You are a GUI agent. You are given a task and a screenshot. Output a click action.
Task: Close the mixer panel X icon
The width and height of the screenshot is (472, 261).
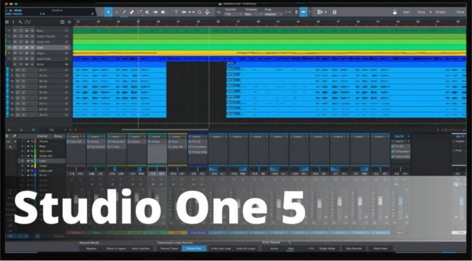pos(7,136)
